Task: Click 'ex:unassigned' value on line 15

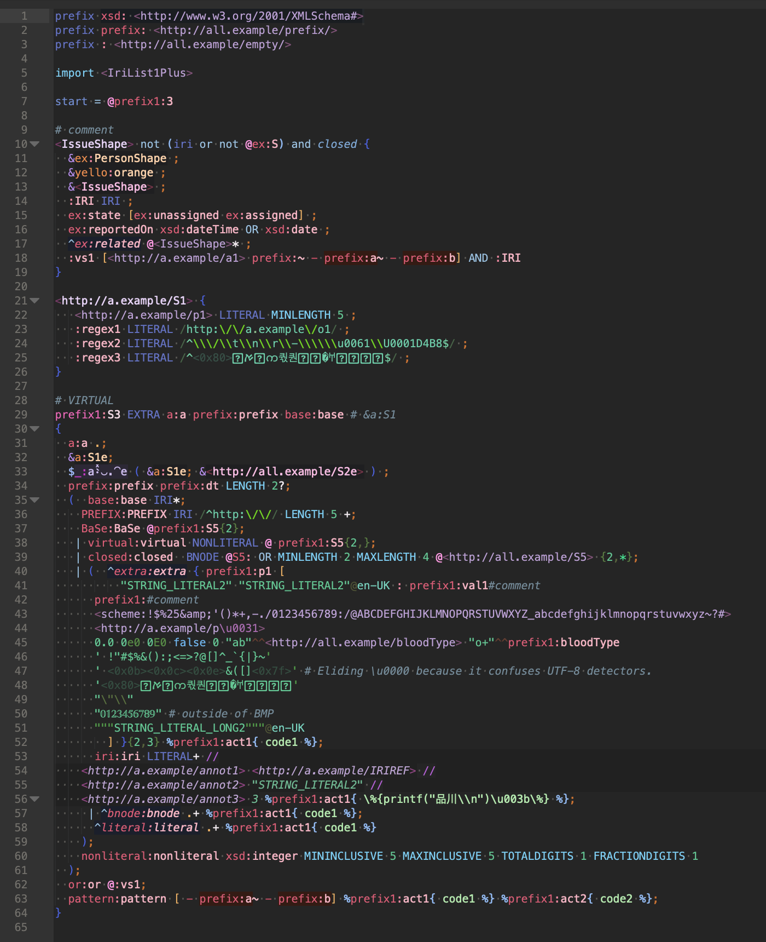Action: pos(176,215)
